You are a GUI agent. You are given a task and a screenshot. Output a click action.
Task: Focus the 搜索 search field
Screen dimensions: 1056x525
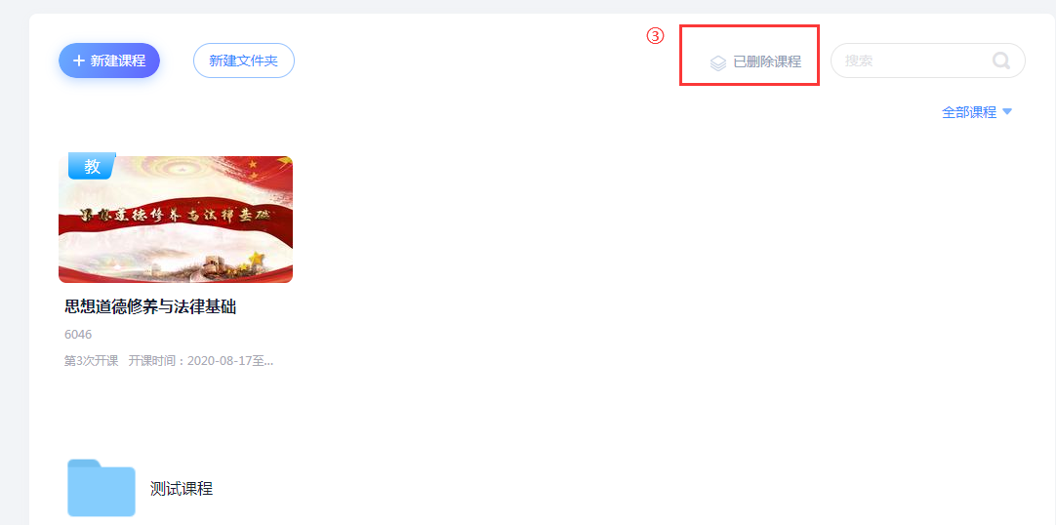[x=927, y=61]
